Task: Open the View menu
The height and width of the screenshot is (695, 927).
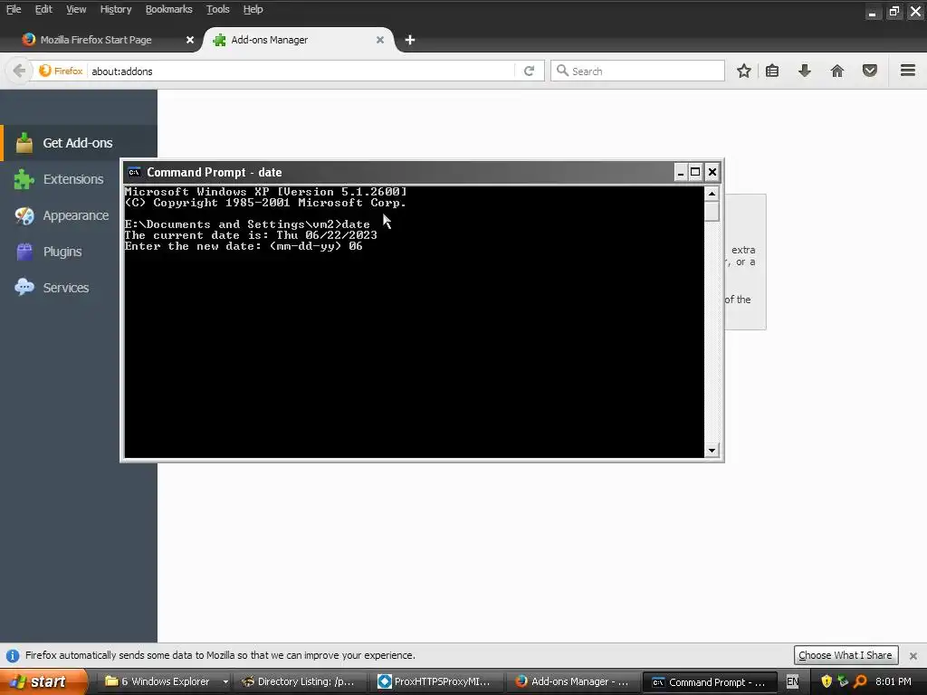Action: [76, 9]
